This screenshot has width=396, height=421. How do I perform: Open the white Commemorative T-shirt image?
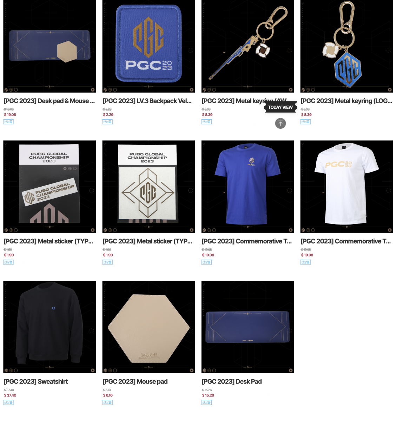pos(346,187)
